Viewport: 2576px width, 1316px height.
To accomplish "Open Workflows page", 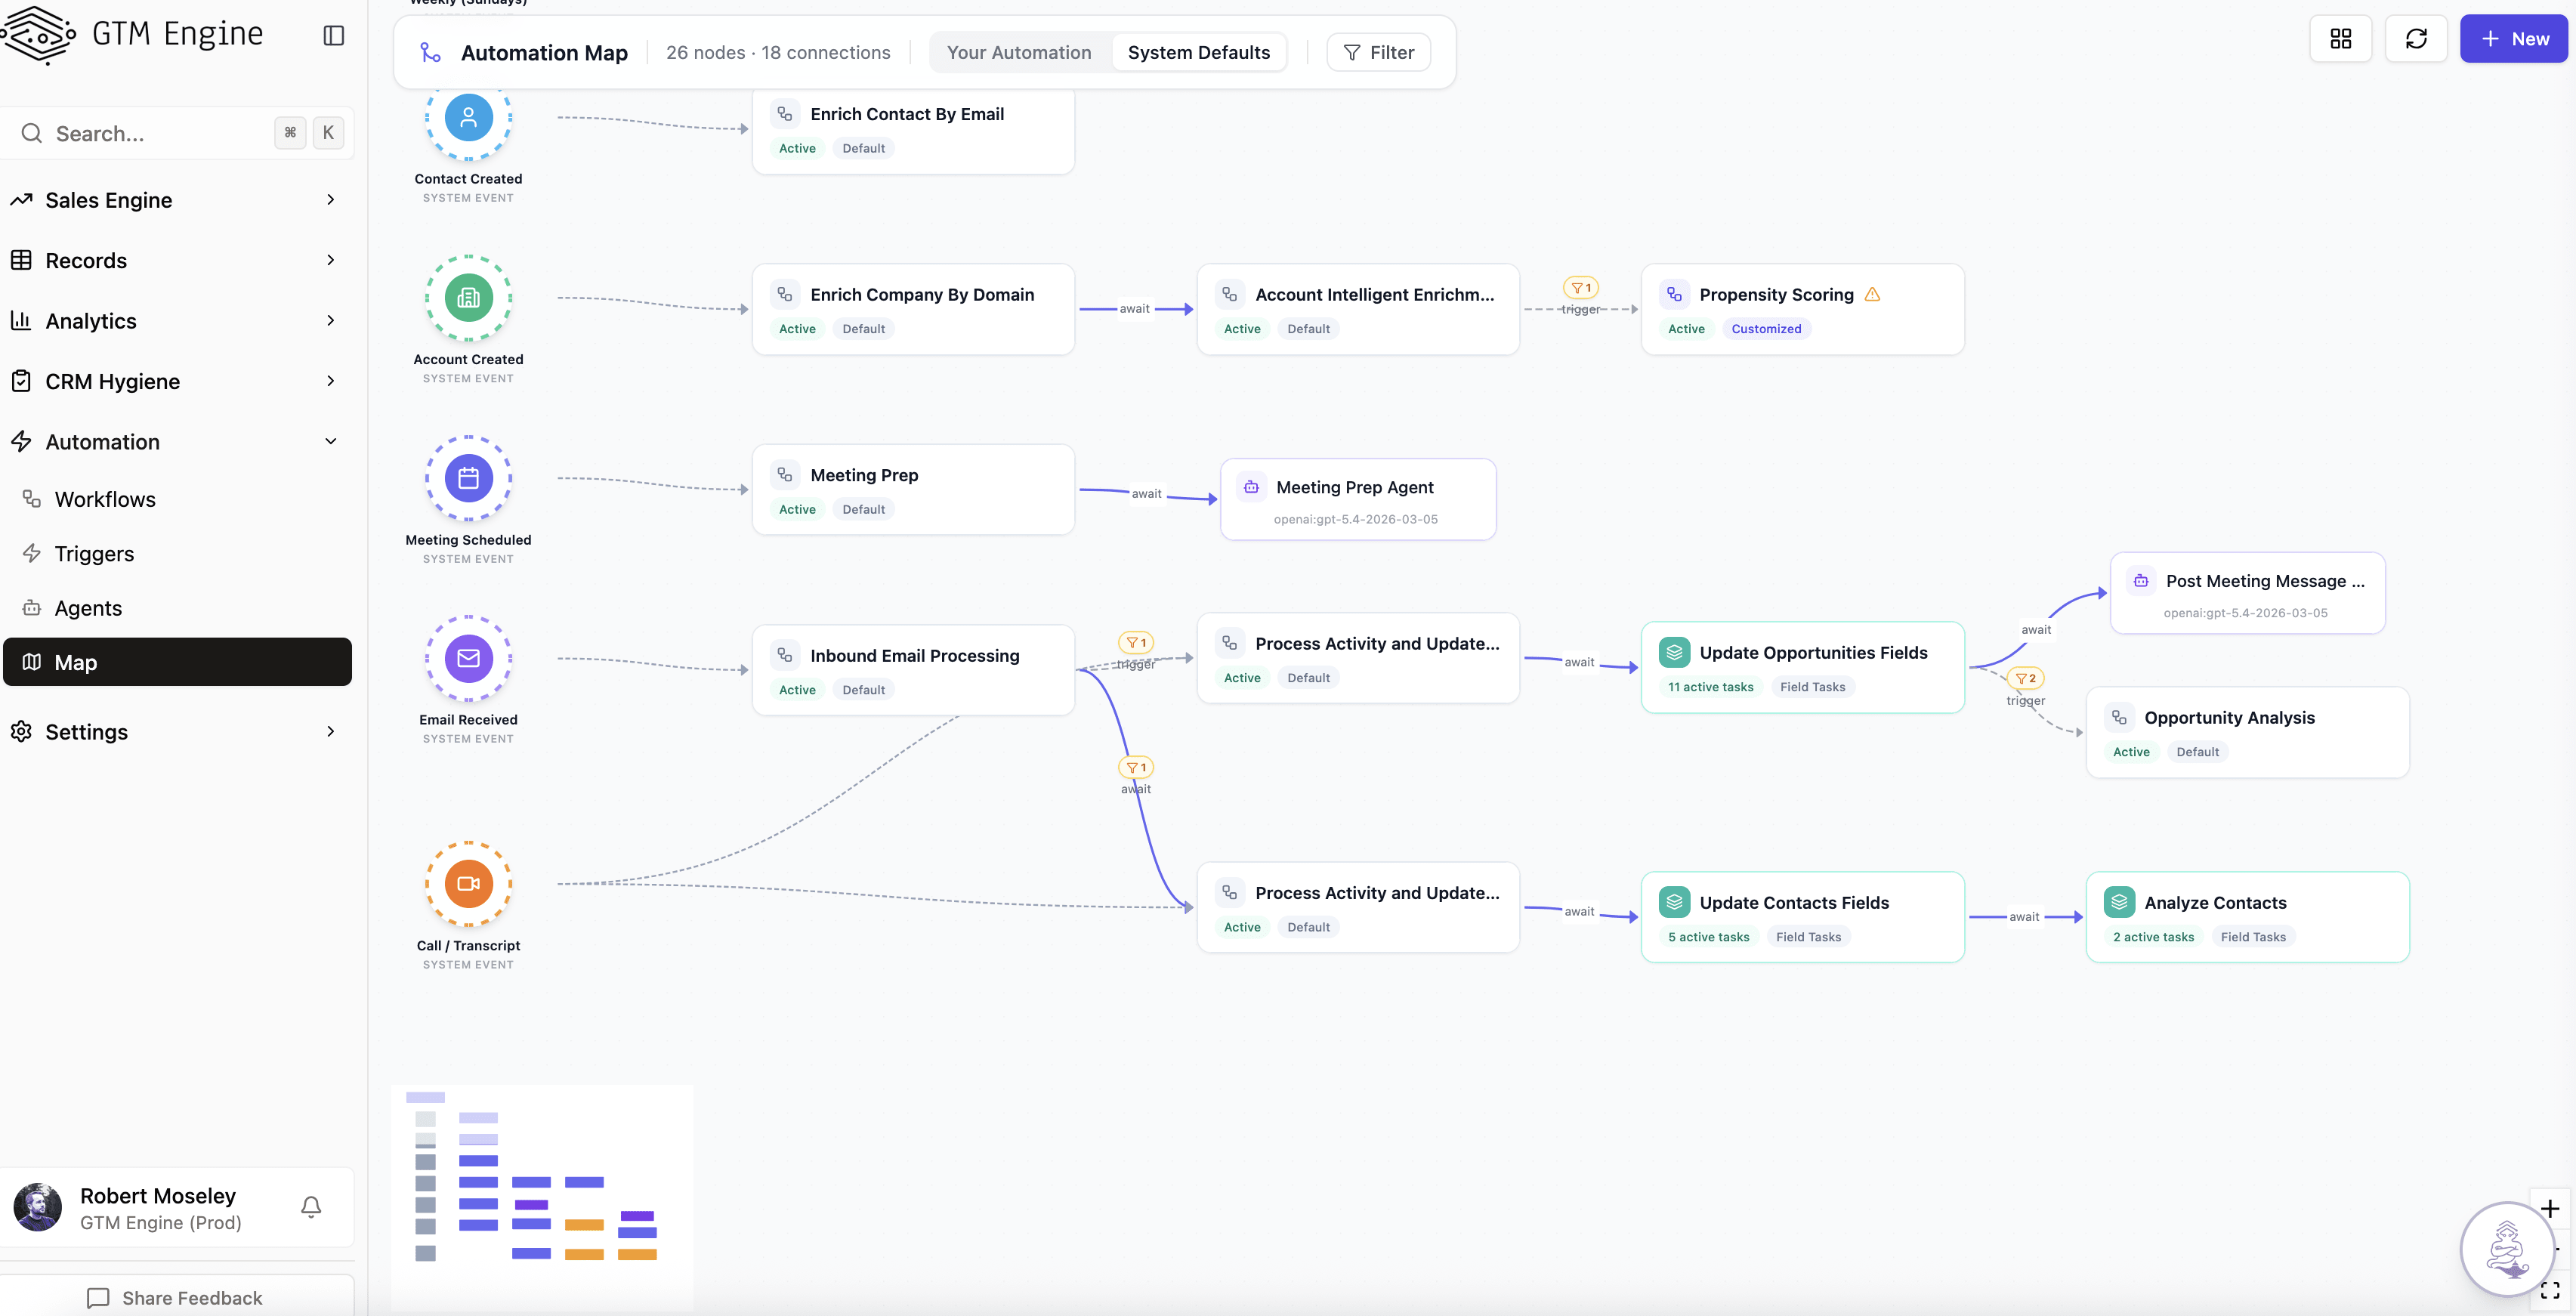I will (178, 499).
